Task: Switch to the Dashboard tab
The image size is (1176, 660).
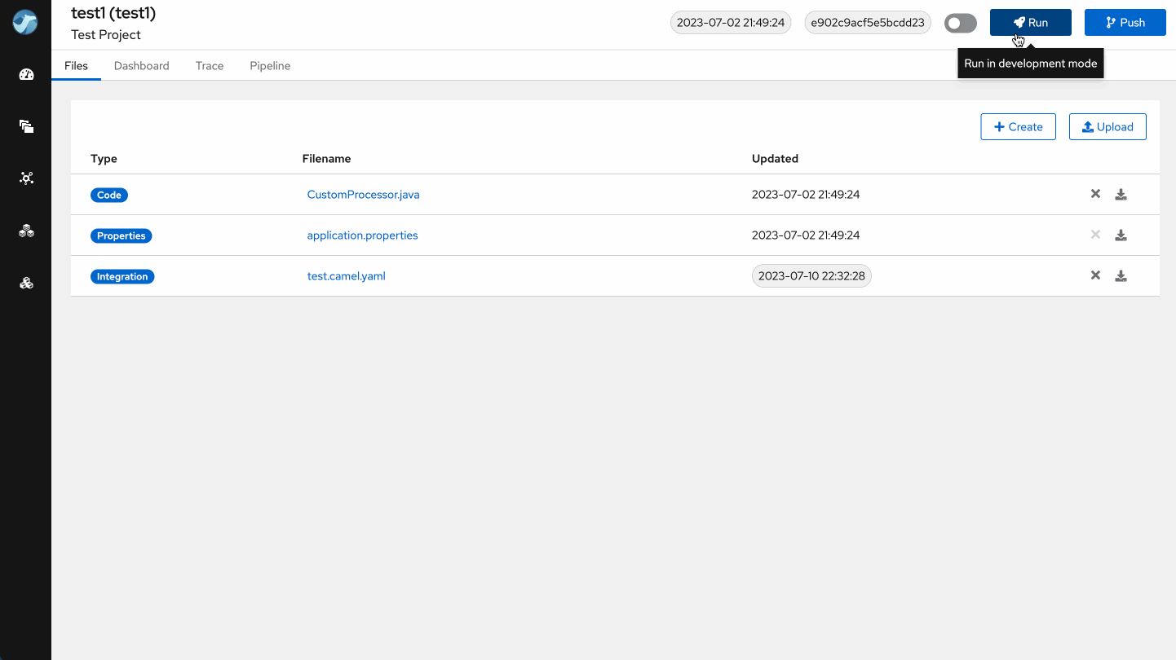Action: point(141,66)
